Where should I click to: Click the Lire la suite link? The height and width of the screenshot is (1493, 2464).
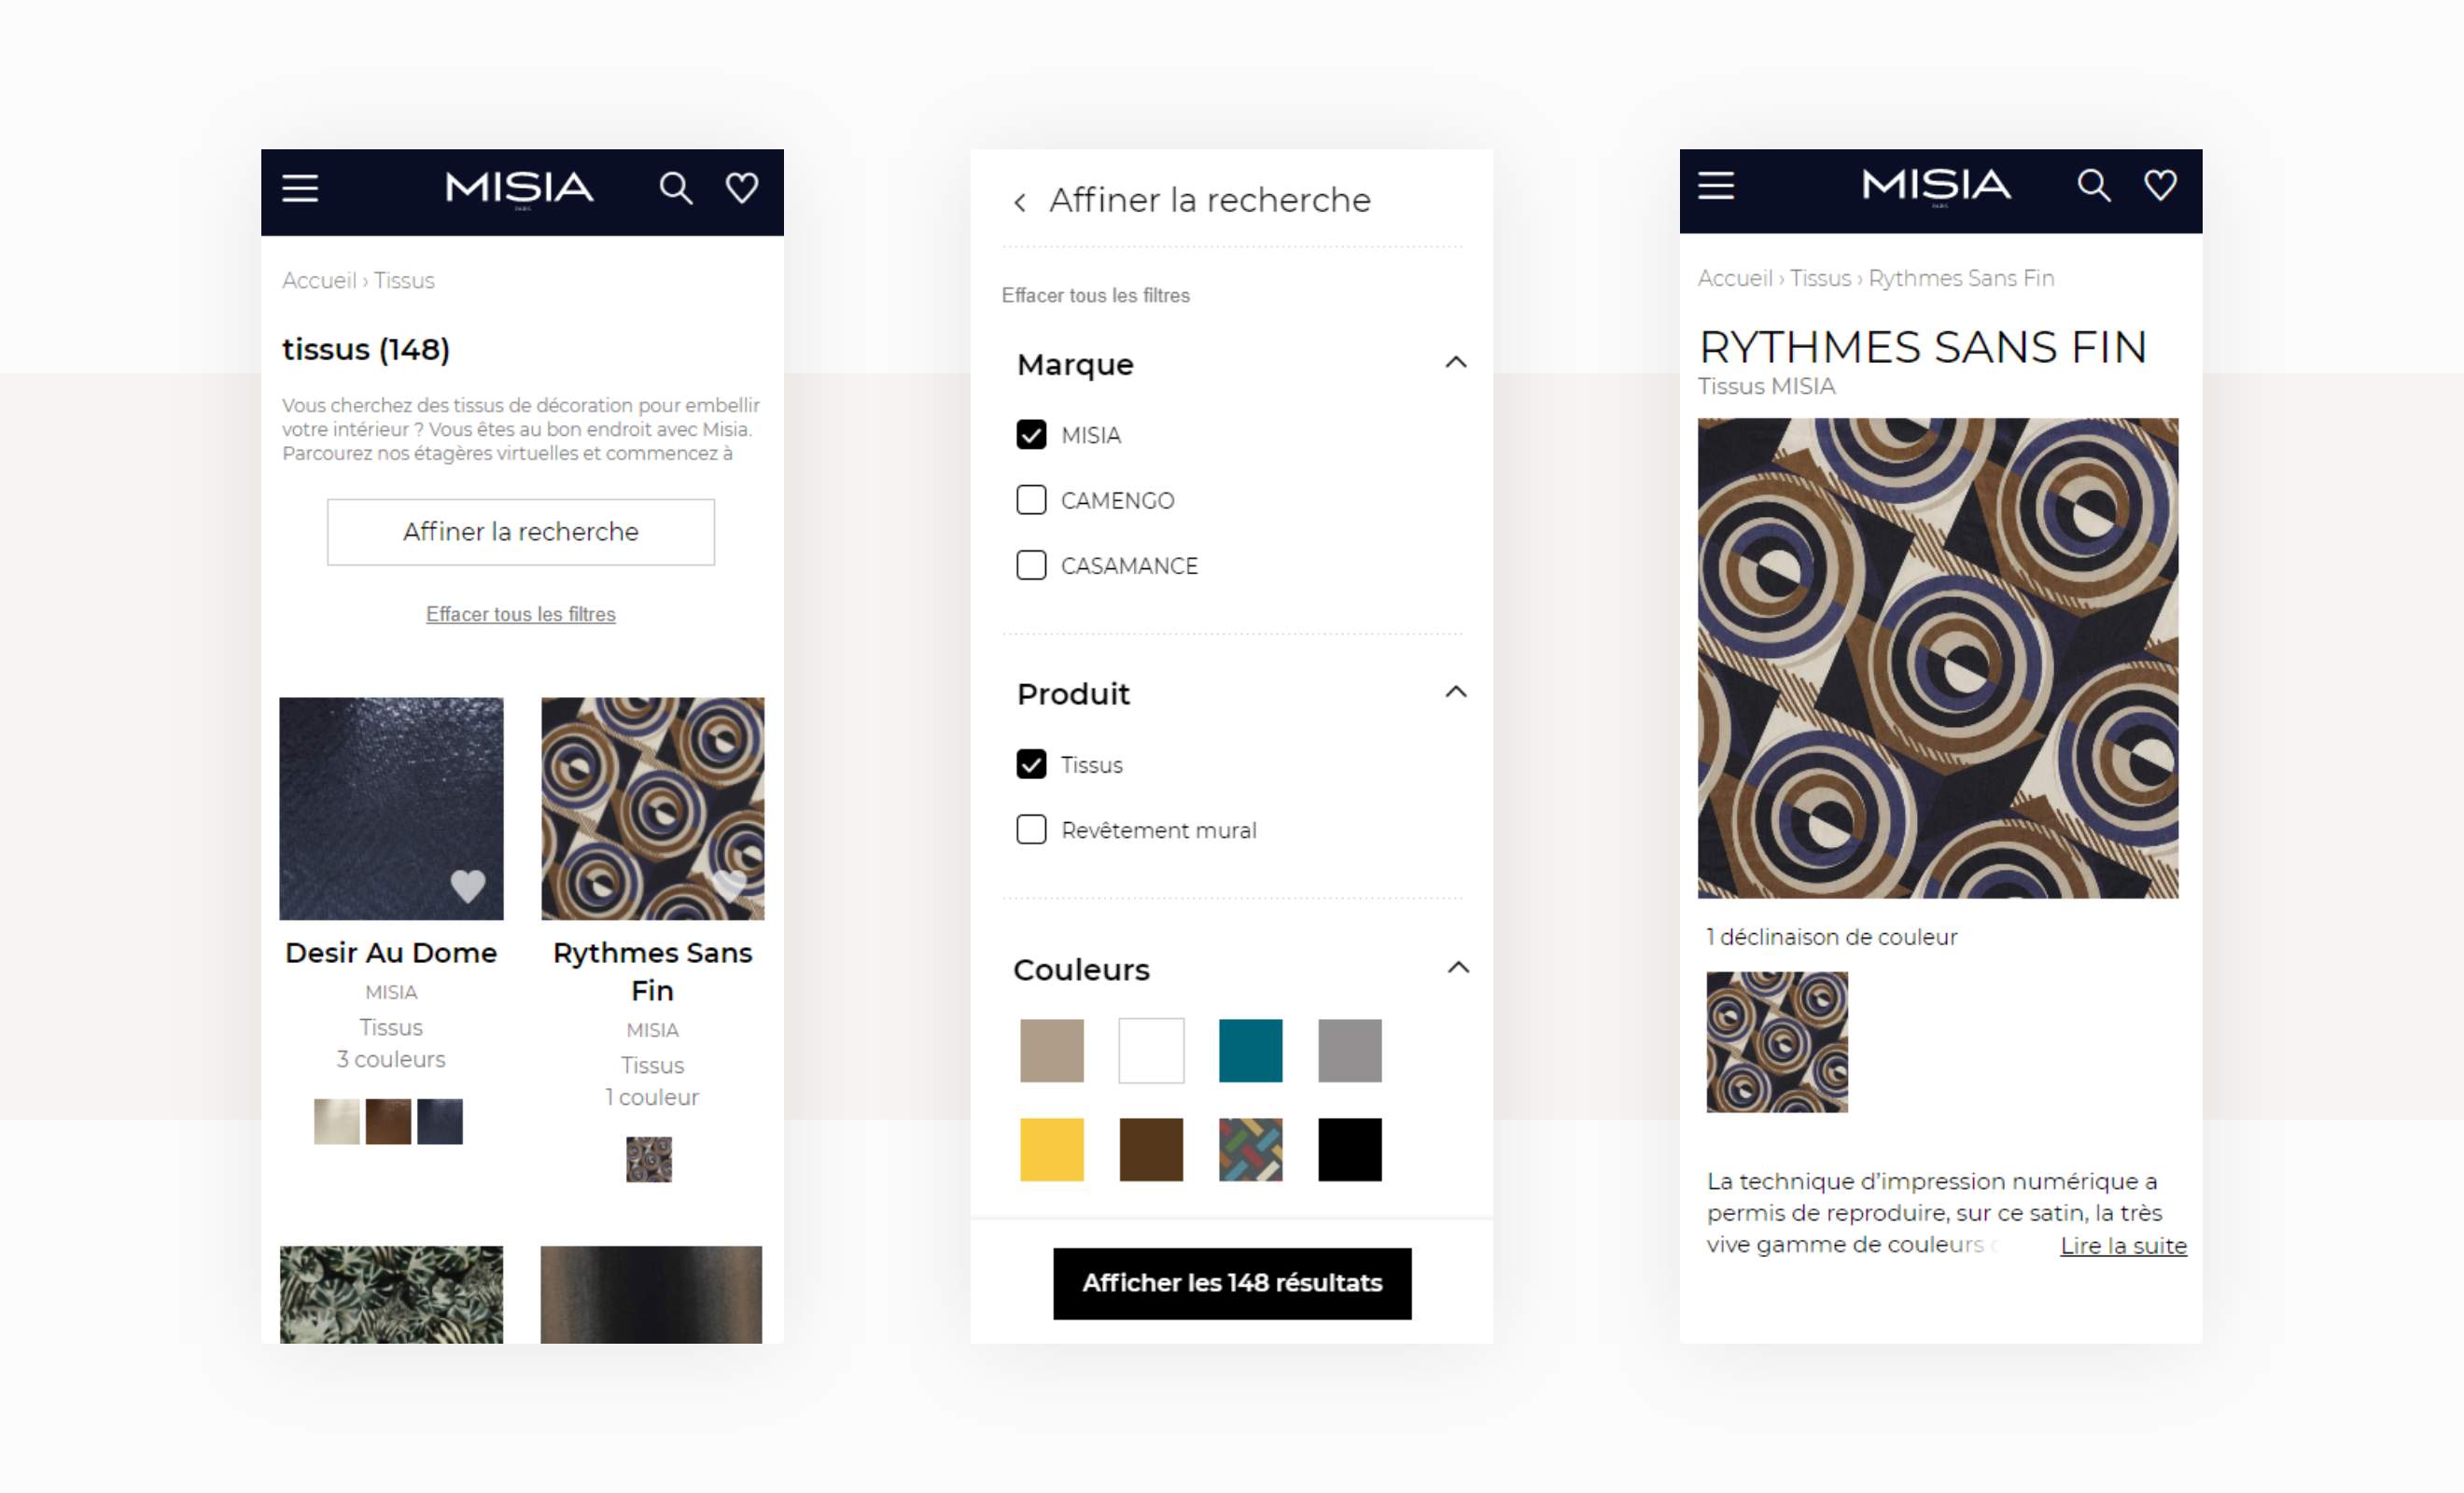(2123, 1246)
